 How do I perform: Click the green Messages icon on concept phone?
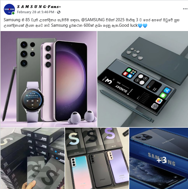click(x=163, y=96)
